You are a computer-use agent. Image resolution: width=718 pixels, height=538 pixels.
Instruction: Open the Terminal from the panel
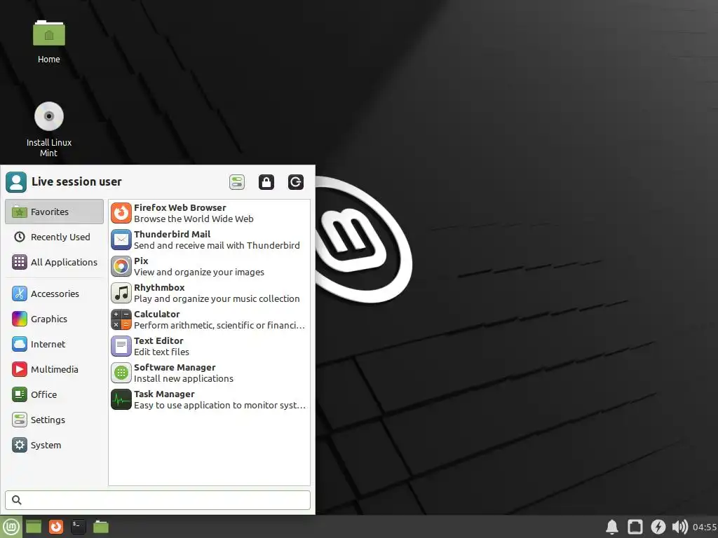[79, 527]
